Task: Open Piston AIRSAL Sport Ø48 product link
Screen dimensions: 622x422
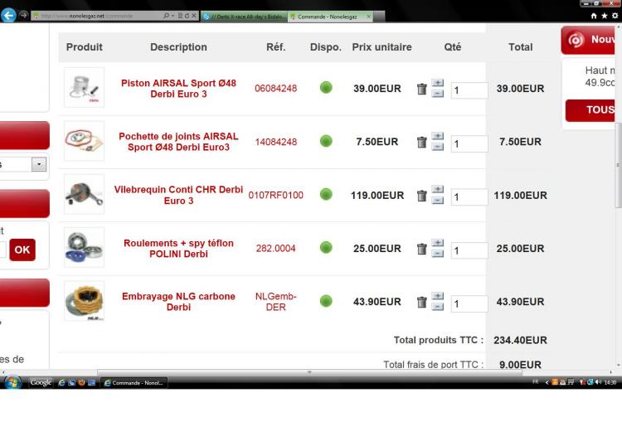Action: click(178, 89)
